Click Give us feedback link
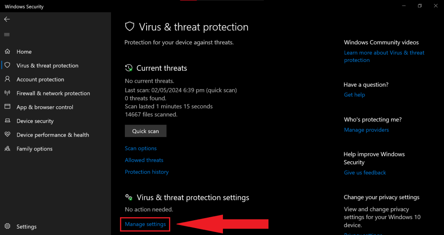This screenshot has width=444, height=235. point(365,173)
